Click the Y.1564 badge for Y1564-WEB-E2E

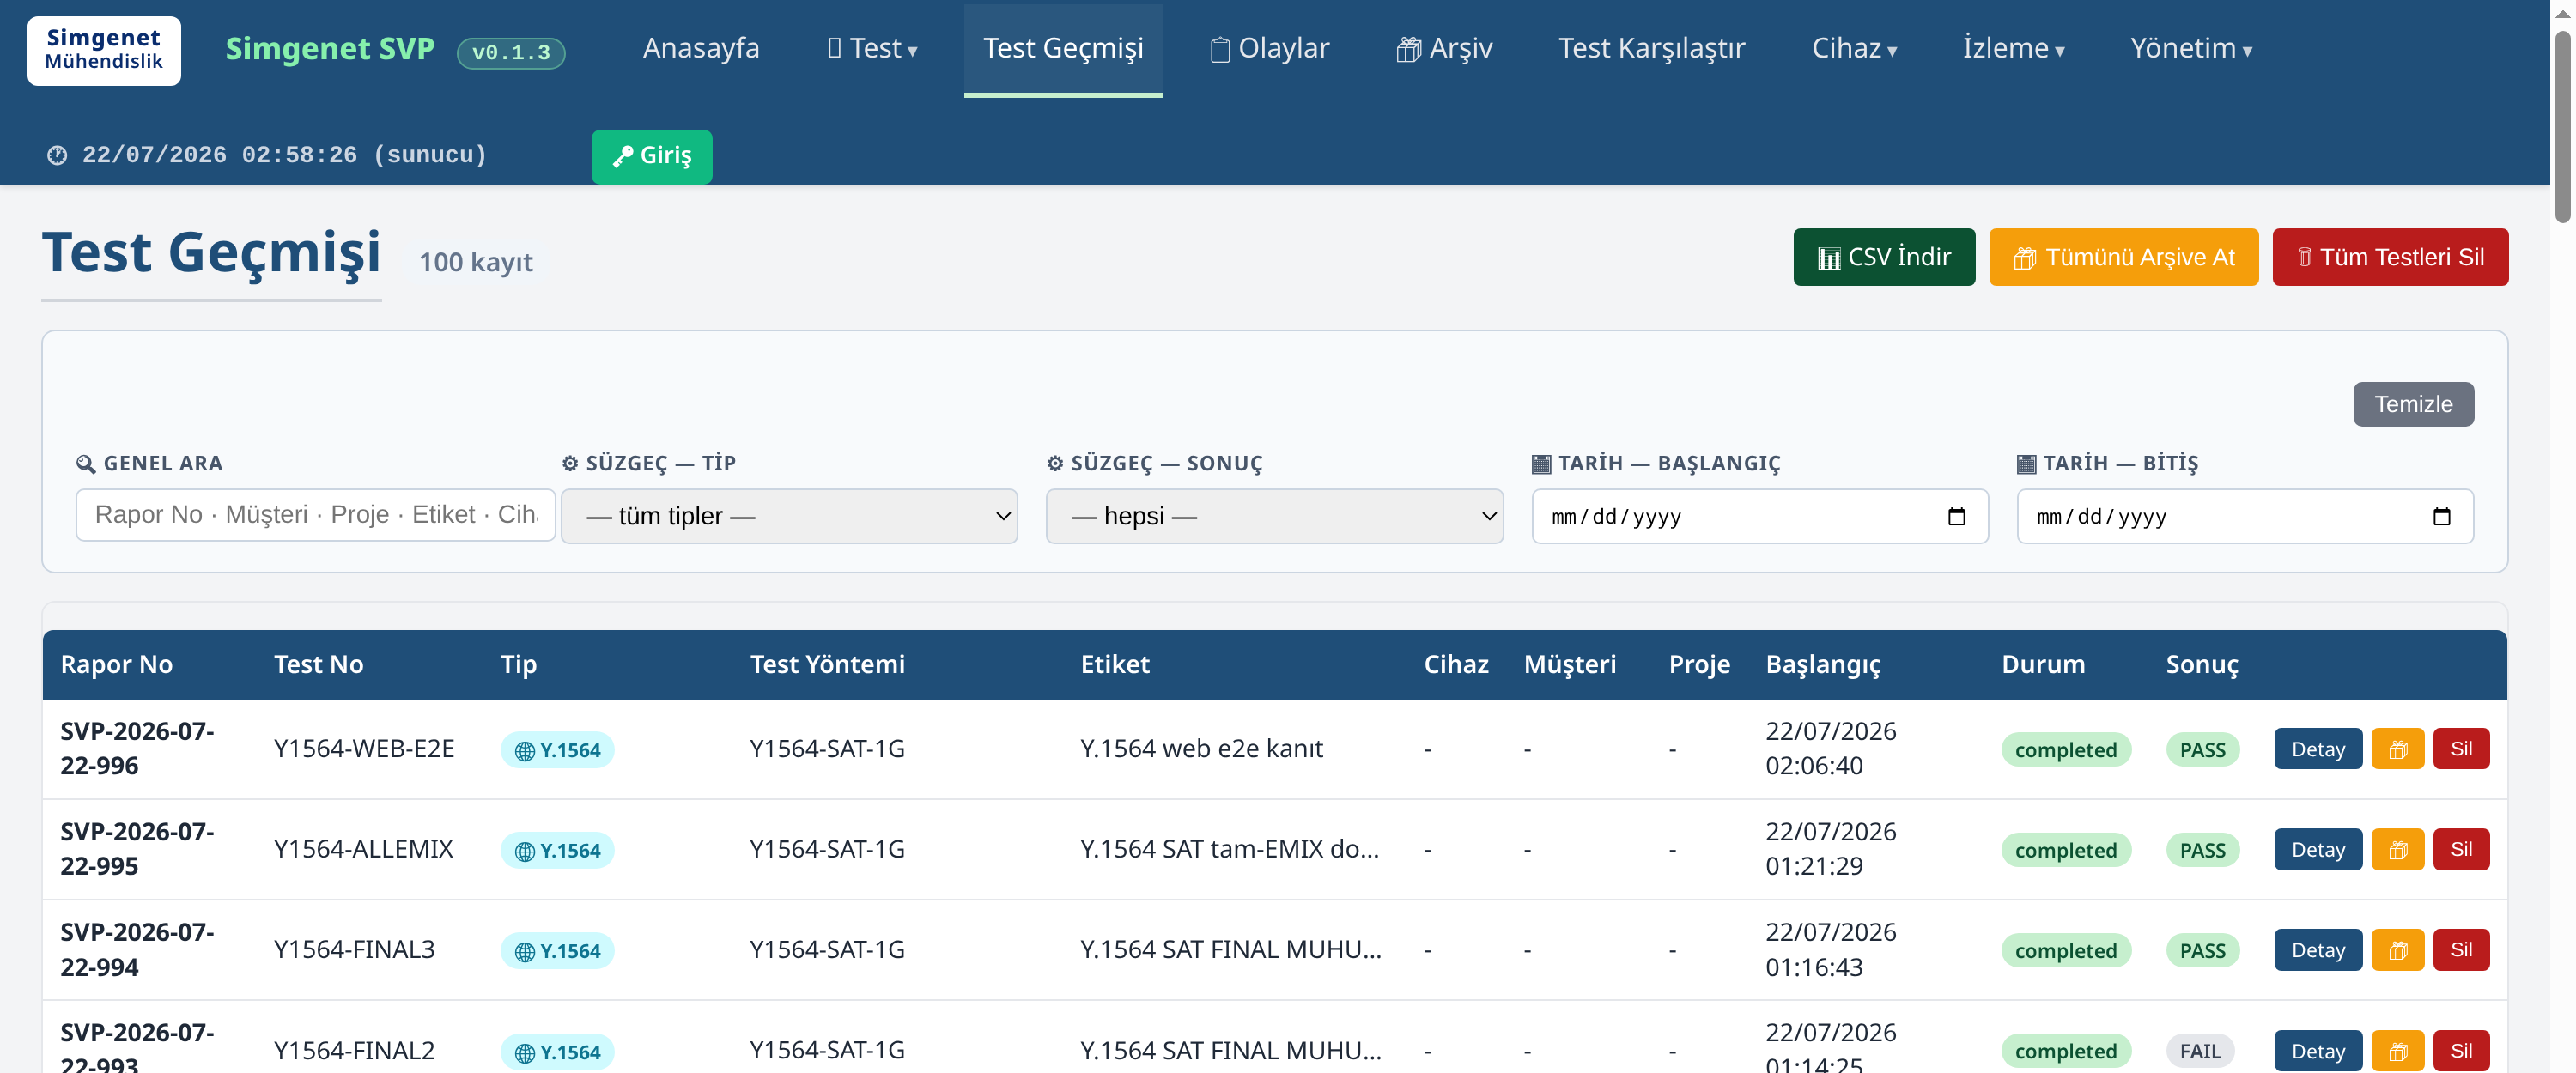557,750
